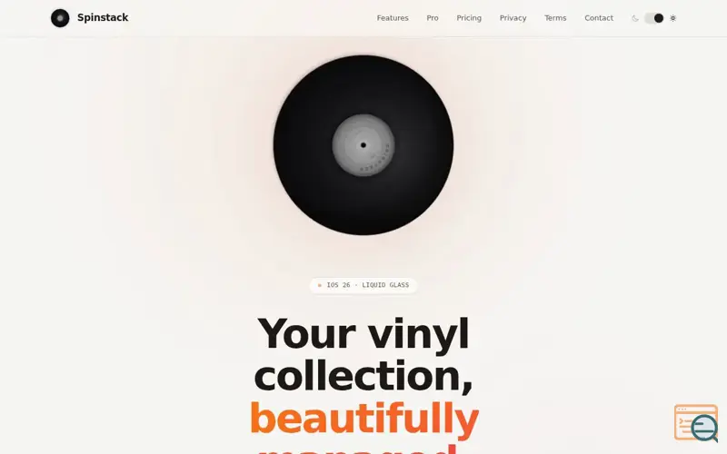Click the "Your vinyl collection," heading
Viewport: 727px width, 454px height.
363,354
